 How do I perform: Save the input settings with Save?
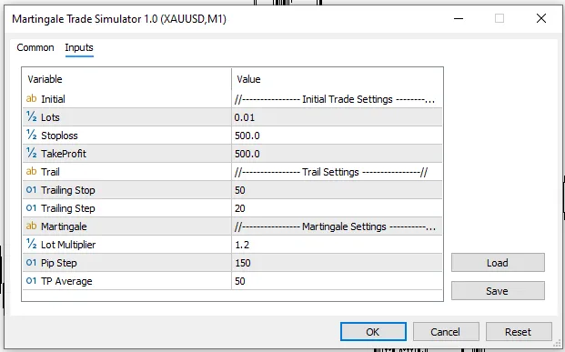click(498, 291)
